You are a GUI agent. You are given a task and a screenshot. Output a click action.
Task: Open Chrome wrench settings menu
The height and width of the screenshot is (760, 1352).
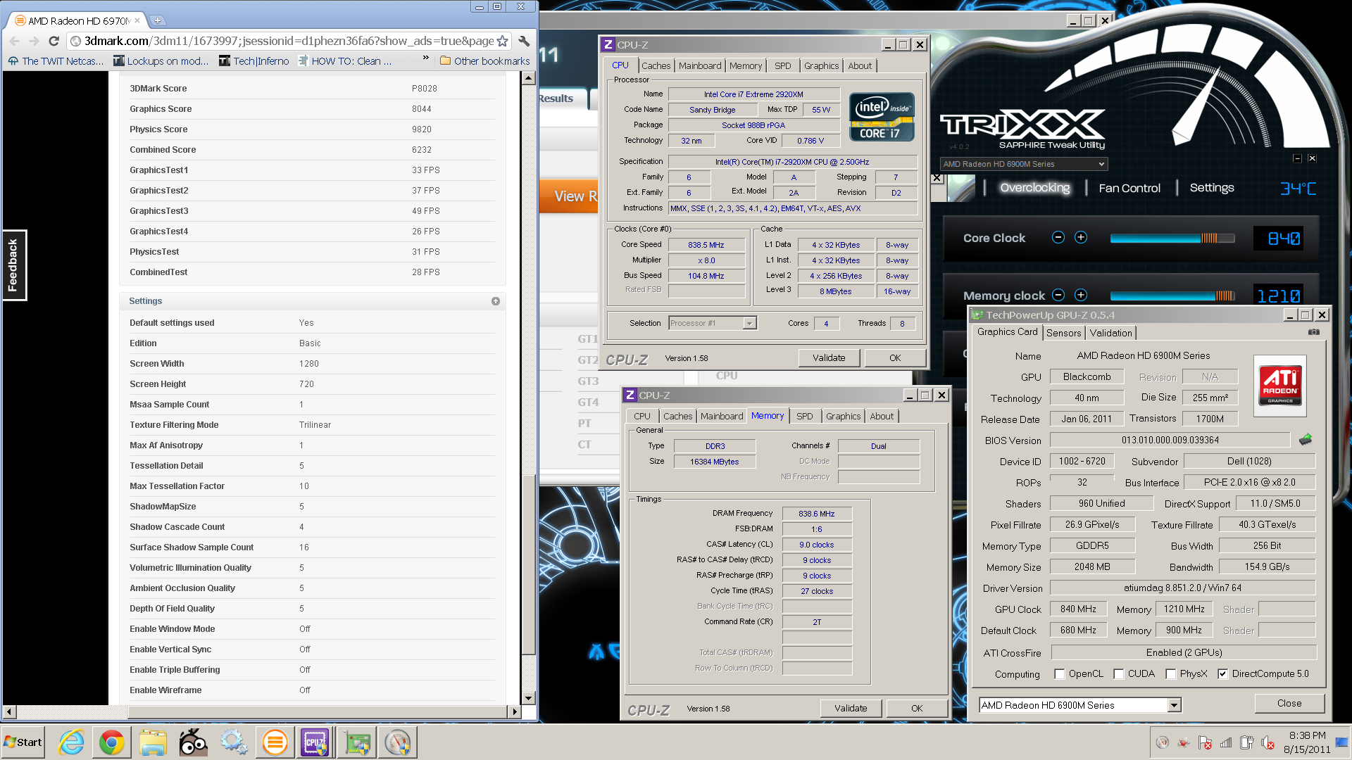point(524,41)
